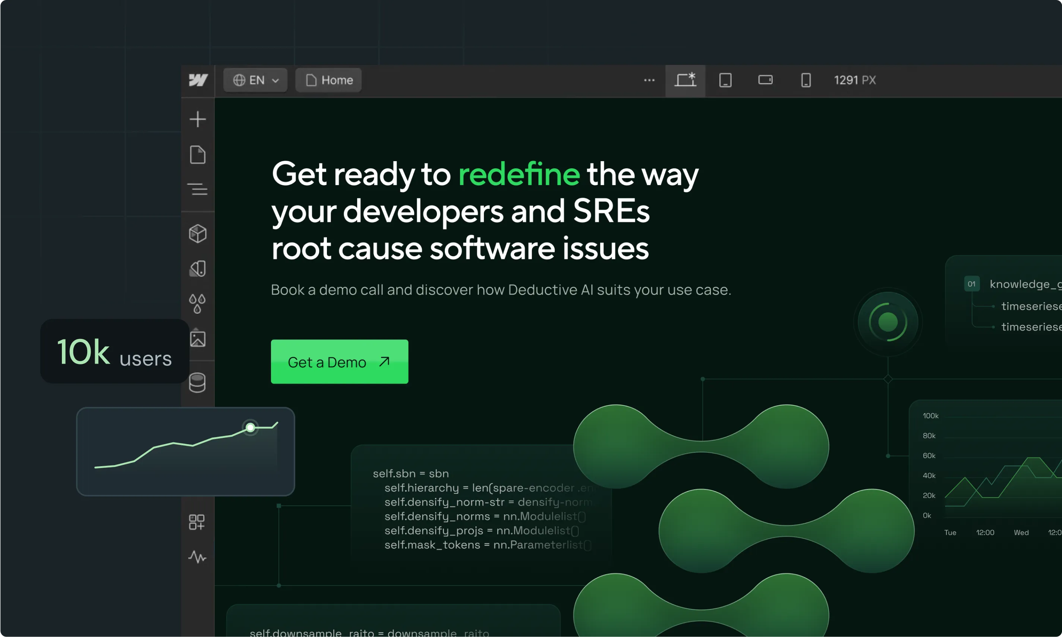Click the Tue label on the chart axis

coord(950,533)
